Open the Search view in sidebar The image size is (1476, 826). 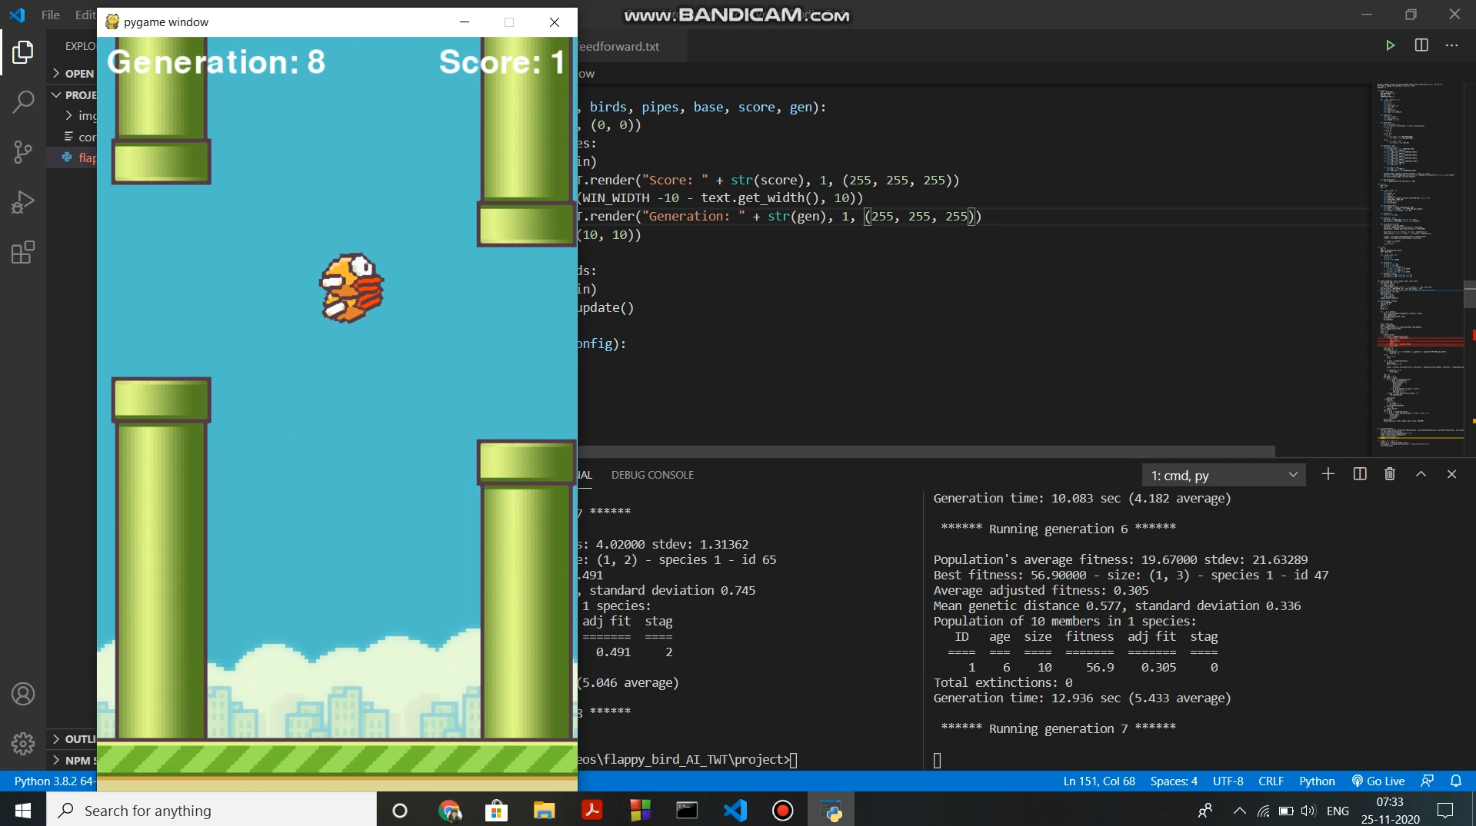tap(23, 101)
